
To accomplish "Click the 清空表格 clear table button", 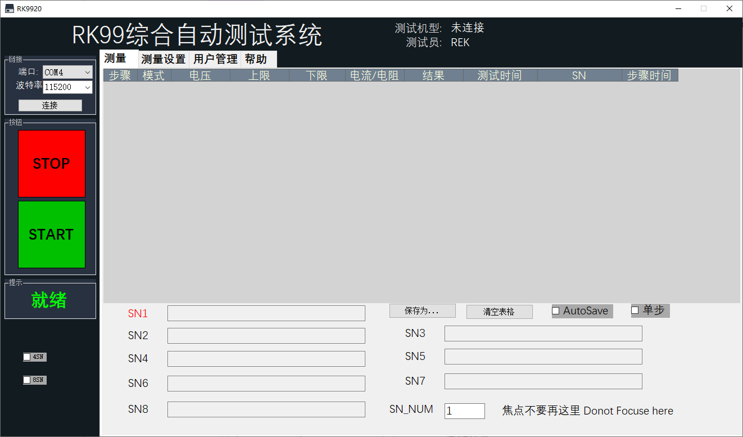I will (x=499, y=312).
